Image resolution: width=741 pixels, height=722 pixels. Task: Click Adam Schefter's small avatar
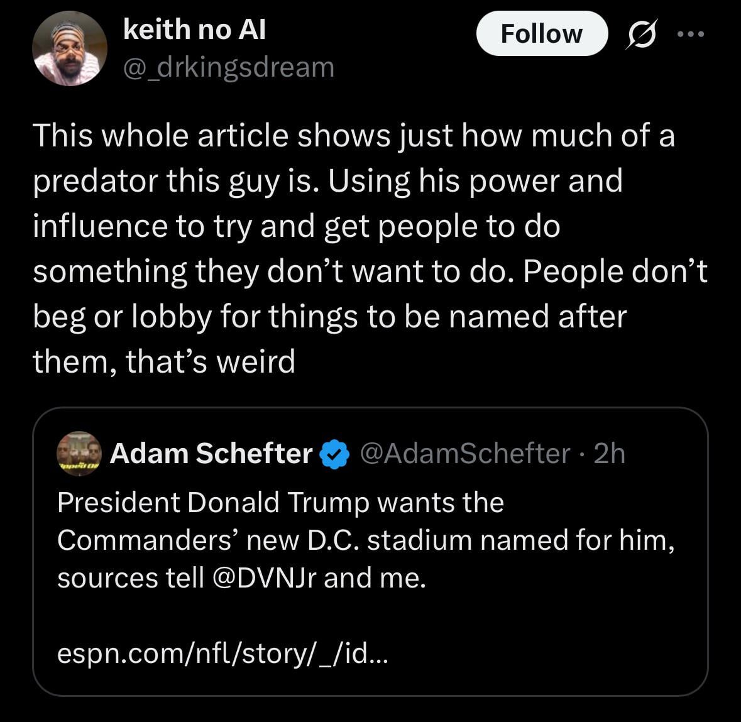[x=79, y=453]
